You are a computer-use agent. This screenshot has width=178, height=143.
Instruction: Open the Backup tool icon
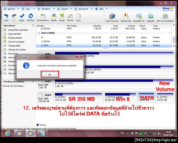pyautogui.click(x=126, y=16)
